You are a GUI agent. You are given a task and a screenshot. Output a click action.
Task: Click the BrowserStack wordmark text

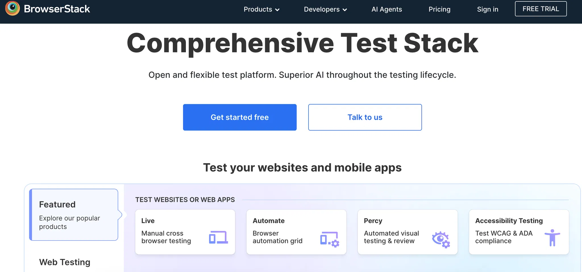click(57, 9)
